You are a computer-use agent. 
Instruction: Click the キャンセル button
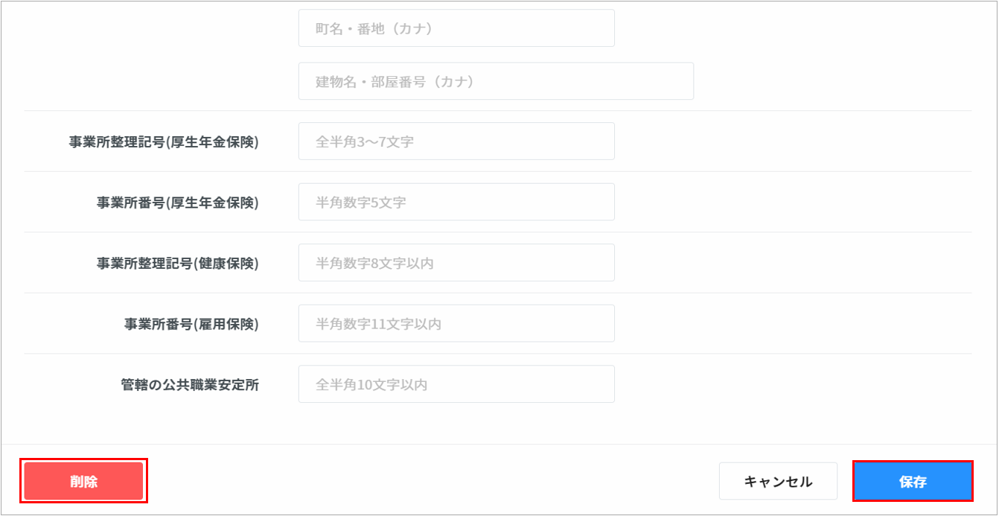coord(778,482)
